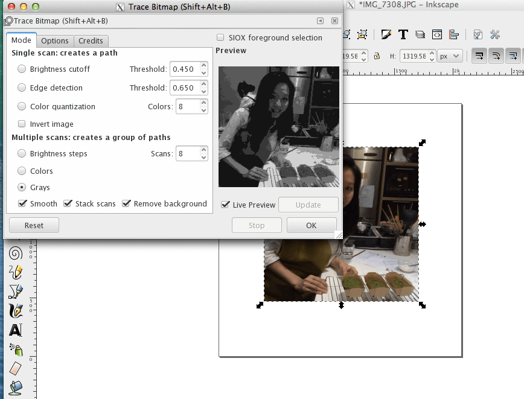The width and height of the screenshot is (524, 399).
Task: Click the Brightness cutoff threshold field
Action: click(x=185, y=69)
